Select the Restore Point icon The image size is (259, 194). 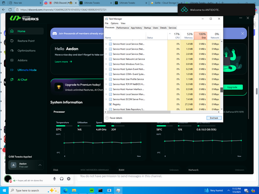[12, 41]
